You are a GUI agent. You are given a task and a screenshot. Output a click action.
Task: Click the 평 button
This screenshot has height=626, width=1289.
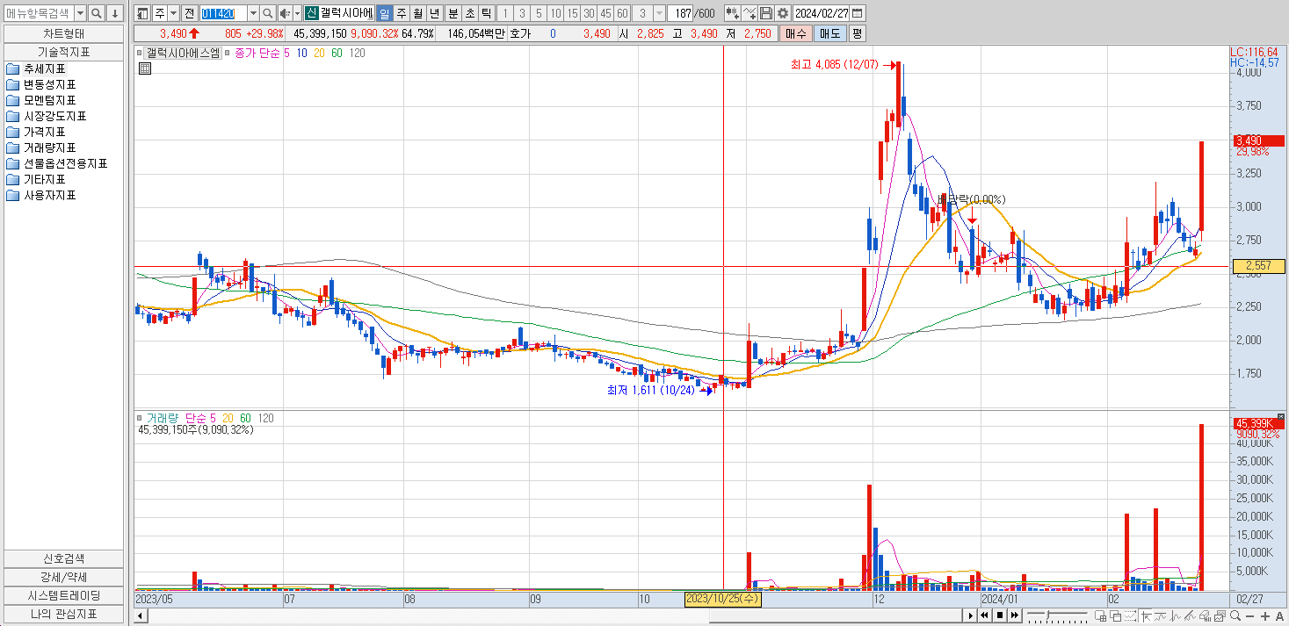point(857,33)
